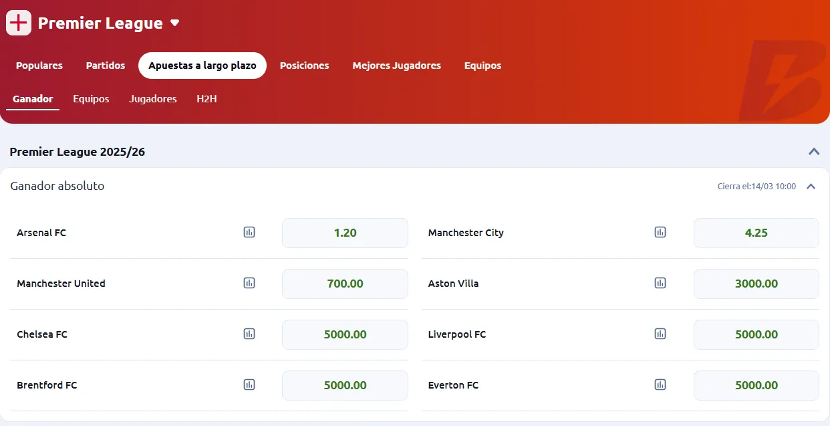Pick Manchester United at 700.00
830x426 pixels.
(x=345, y=284)
